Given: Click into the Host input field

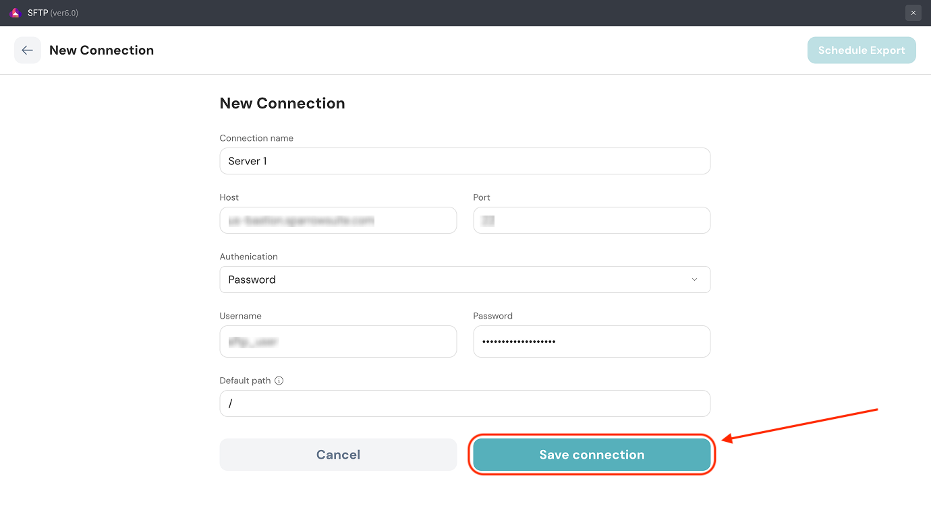Looking at the screenshot, I should coord(338,220).
